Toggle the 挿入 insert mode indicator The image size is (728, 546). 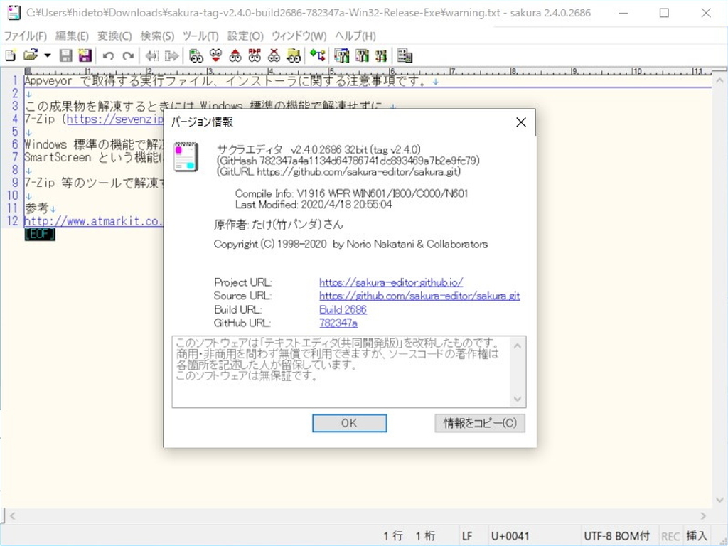(697, 536)
